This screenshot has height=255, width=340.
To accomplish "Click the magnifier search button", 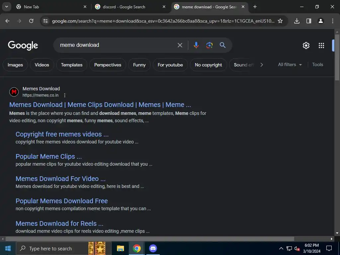I will 222,45.
